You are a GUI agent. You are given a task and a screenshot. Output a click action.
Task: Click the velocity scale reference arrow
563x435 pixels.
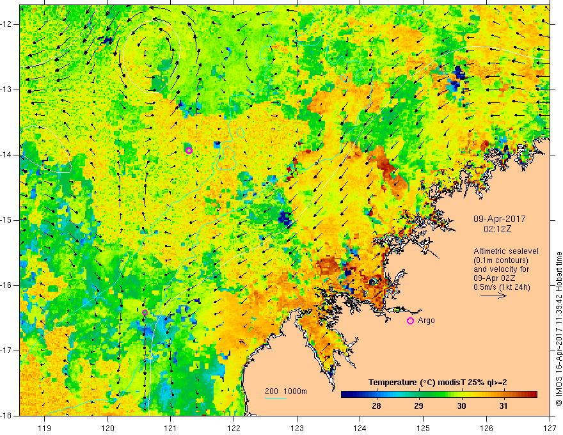pyautogui.click(x=493, y=296)
